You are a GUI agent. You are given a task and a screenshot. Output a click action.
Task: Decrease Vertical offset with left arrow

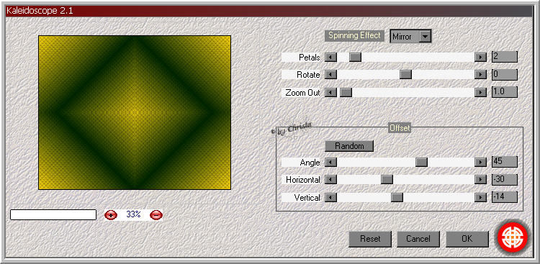point(330,197)
